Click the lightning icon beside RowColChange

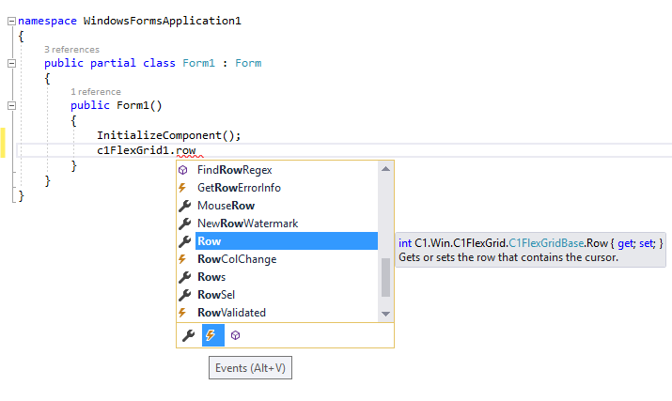pos(182,259)
